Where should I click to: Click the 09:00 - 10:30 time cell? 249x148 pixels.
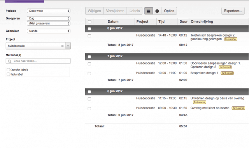point(167,108)
